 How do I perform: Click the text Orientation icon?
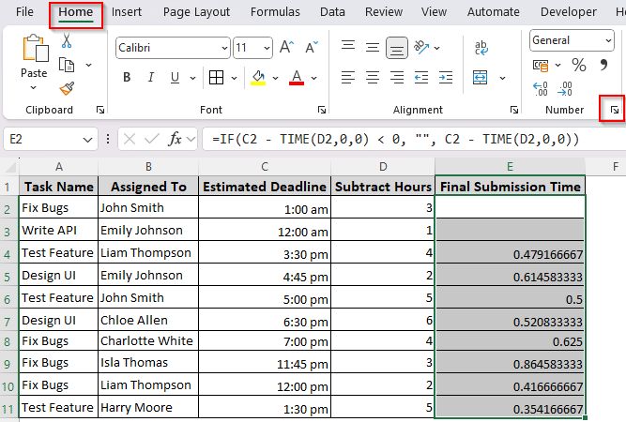(x=421, y=48)
